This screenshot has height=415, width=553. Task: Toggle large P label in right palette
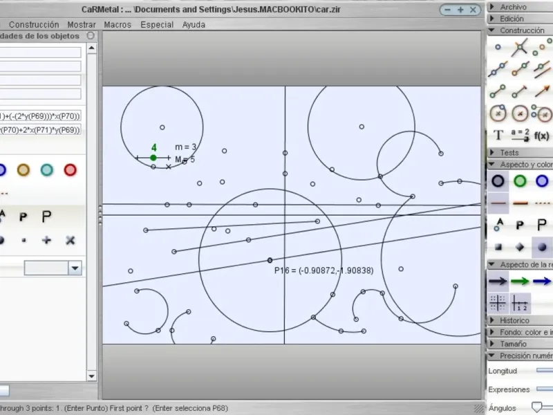point(542,224)
